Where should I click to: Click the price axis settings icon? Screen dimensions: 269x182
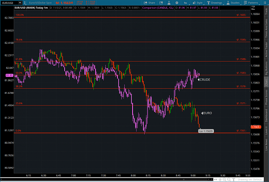point(253,8)
